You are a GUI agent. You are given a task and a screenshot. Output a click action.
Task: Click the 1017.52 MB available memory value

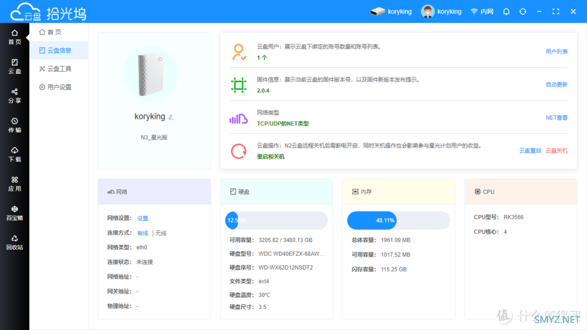(x=395, y=255)
